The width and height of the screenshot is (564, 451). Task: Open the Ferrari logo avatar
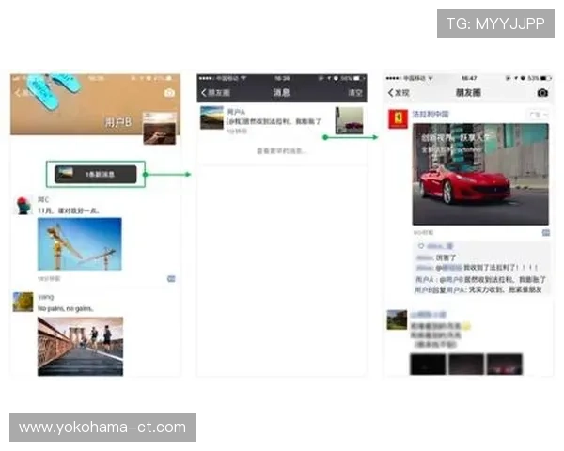point(399,118)
